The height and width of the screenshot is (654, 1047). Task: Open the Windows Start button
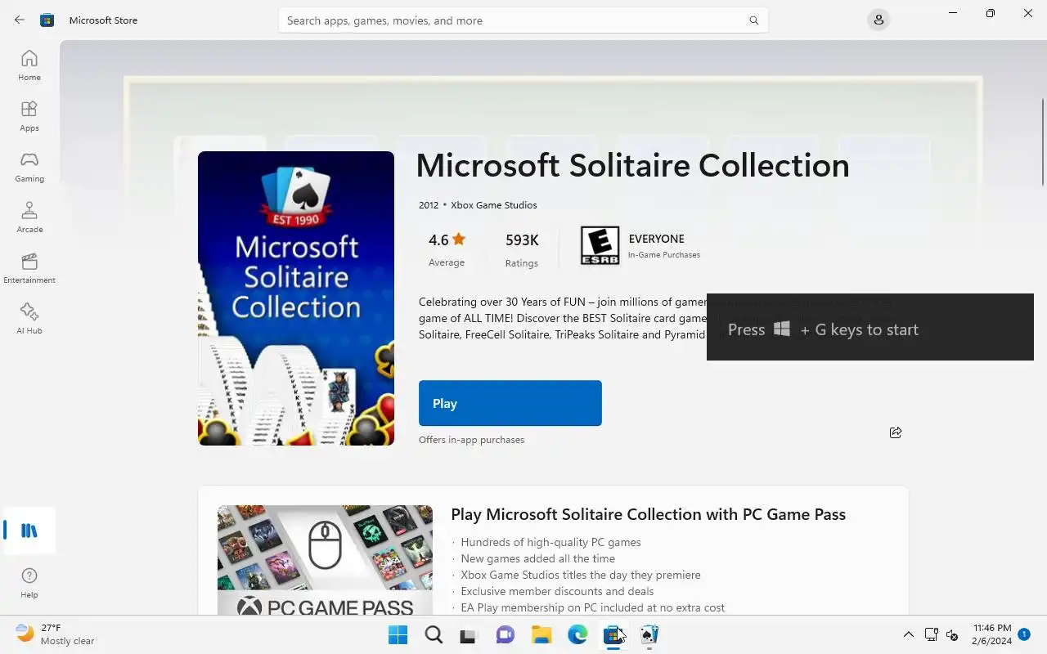(x=398, y=634)
